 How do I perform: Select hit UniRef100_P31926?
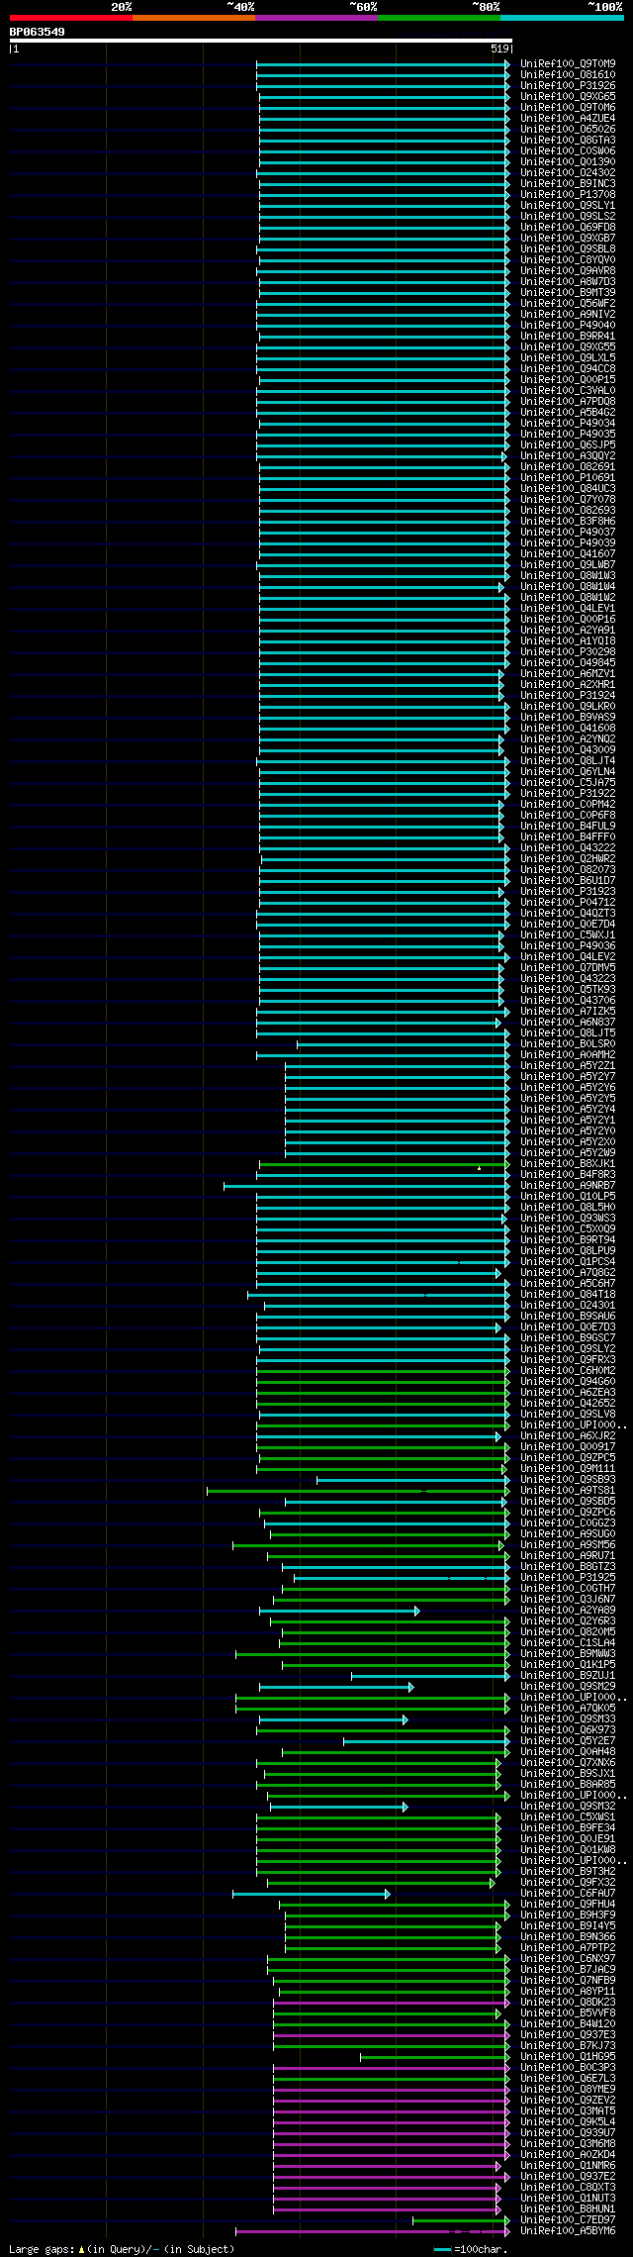pos(568,86)
